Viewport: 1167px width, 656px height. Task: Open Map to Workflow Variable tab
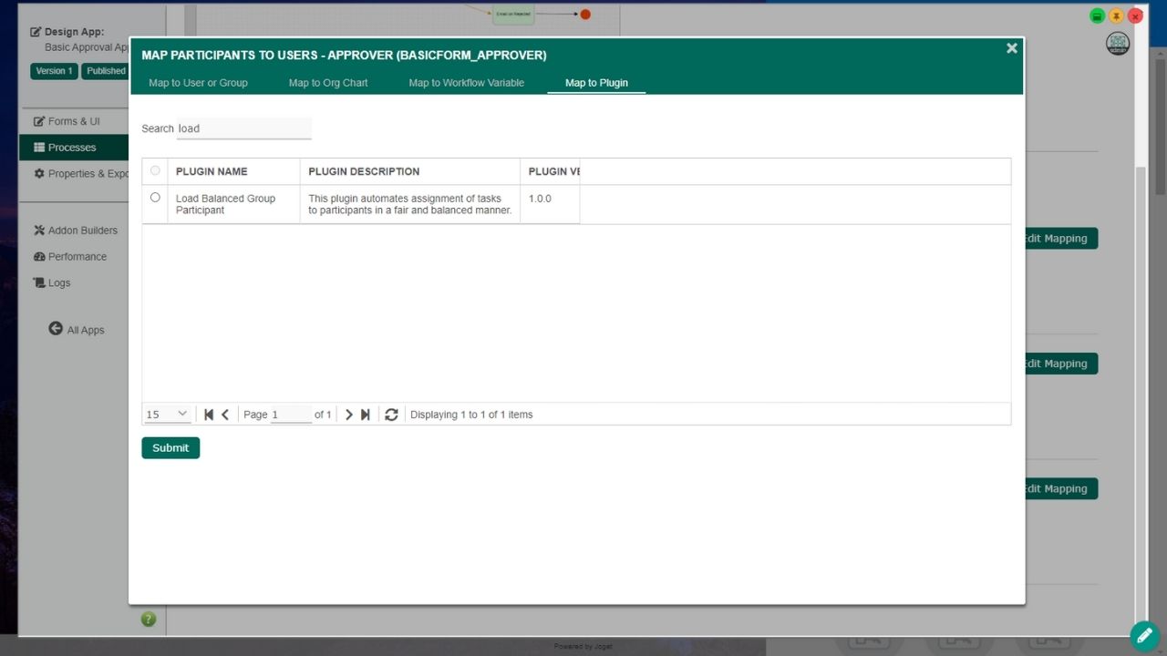[466, 83]
